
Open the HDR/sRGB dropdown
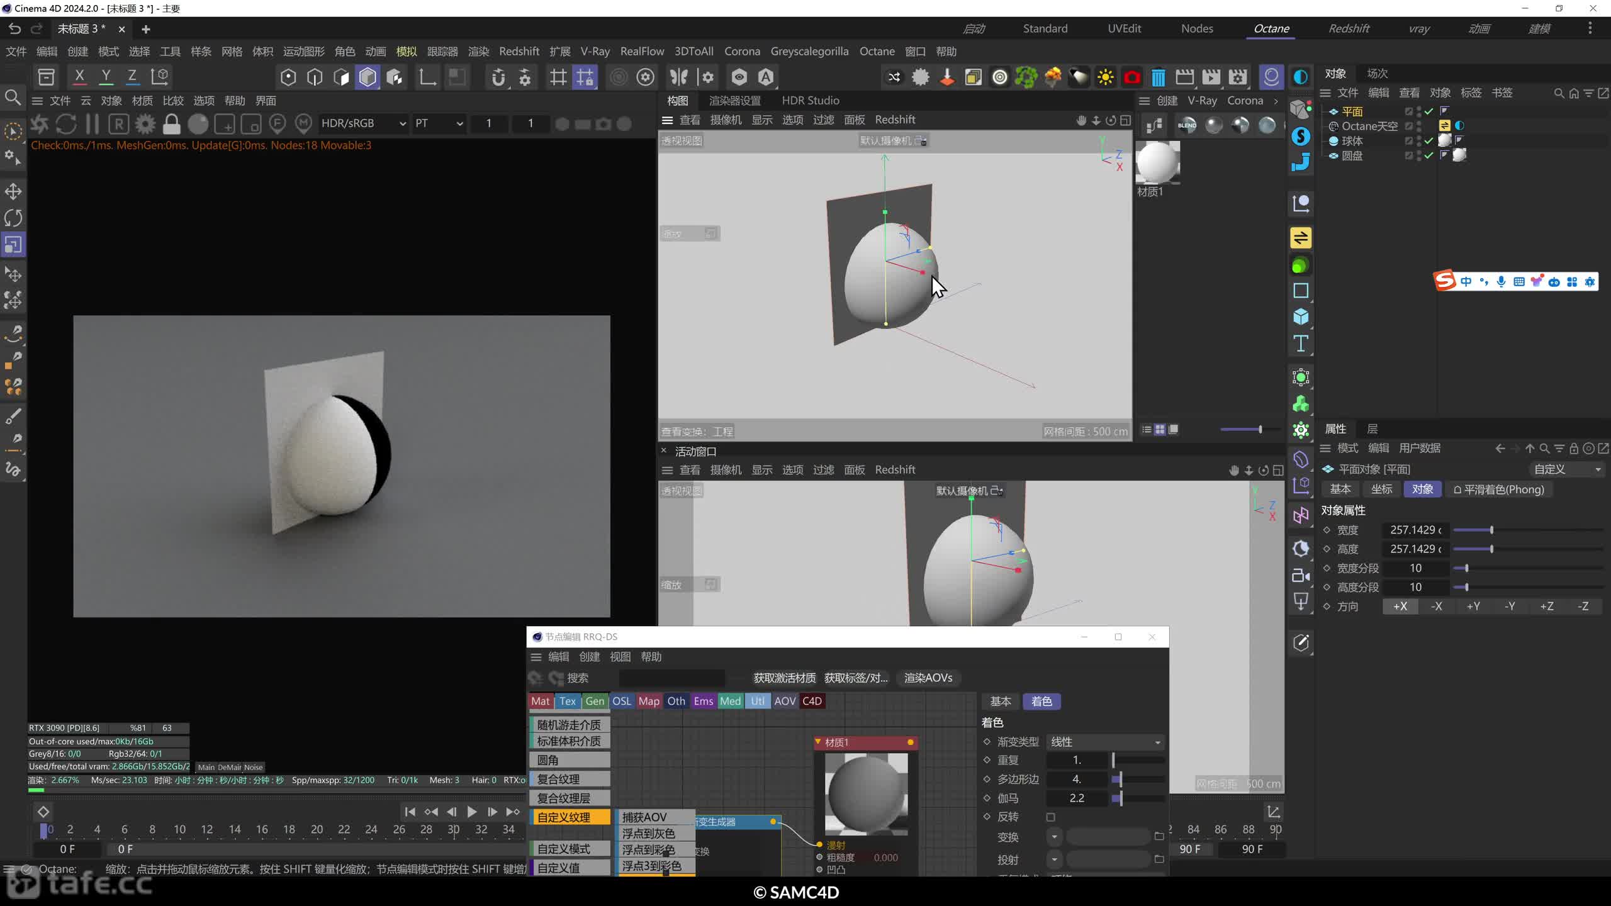point(363,123)
